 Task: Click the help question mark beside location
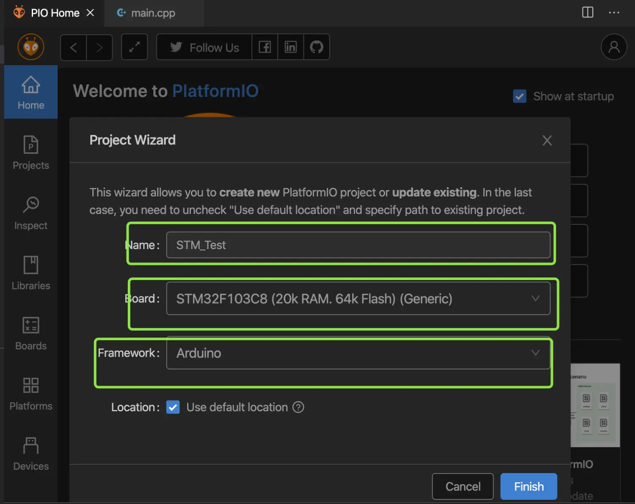click(298, 407)
